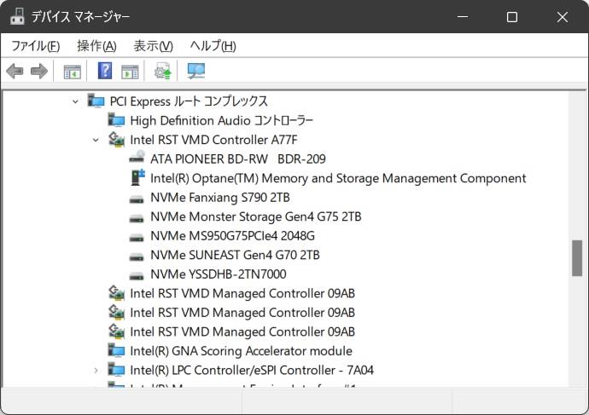
Task: Click the Back arrow toolbar button
Action: coord(15,71)
